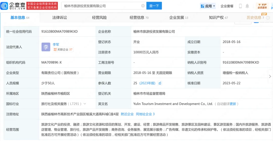Click the 附近企业 link

pos(127,114)
